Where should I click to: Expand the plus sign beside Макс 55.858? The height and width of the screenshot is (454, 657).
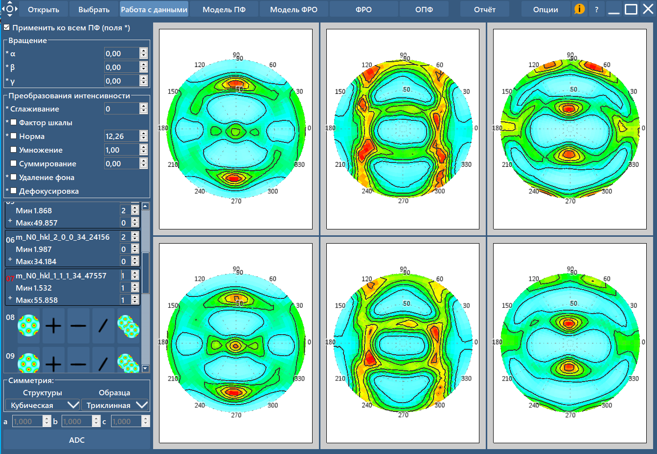coord(10,298)
